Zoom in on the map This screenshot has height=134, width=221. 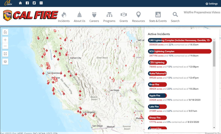5,40
